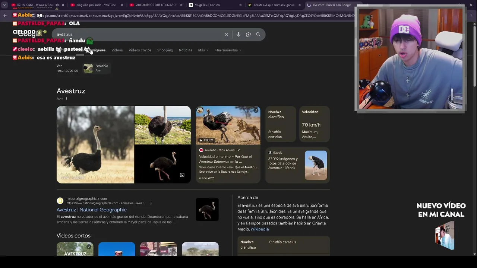Open the Wikipedia link in Acerca de
477x268 pixels.
(x=259, y=229)
